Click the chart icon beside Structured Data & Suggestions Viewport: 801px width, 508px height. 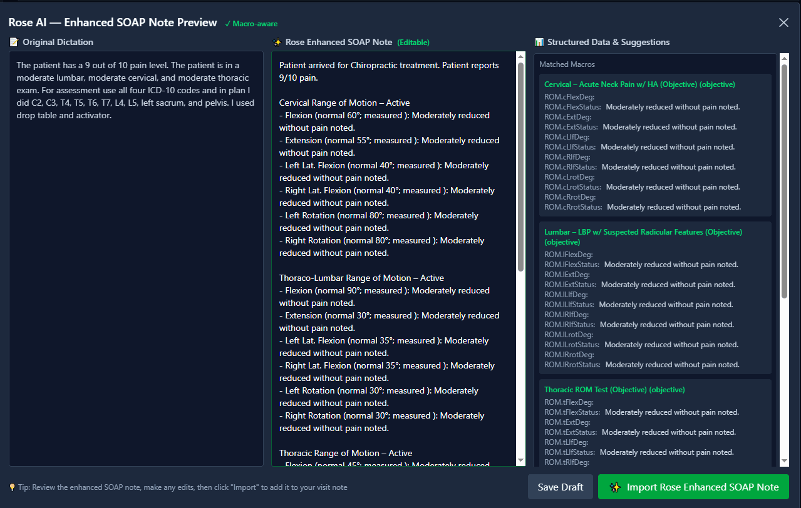pos(539,43)
